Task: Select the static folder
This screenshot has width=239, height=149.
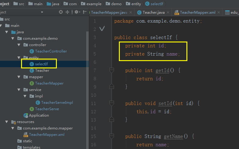Action: pyautogui.click(x=28, y=141)
